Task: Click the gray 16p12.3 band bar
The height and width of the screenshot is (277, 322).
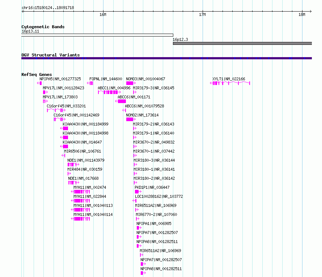Action: (x=242, y=43)
